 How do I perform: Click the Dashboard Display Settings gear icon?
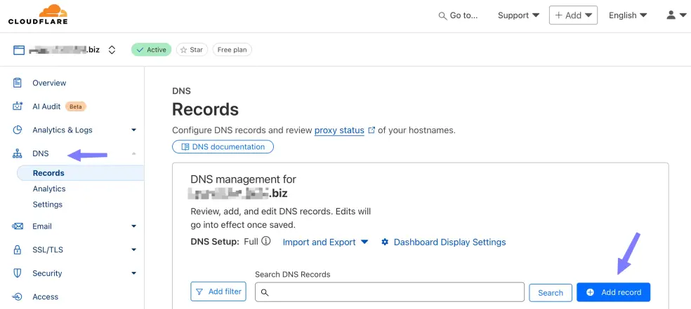pos(385,242)
